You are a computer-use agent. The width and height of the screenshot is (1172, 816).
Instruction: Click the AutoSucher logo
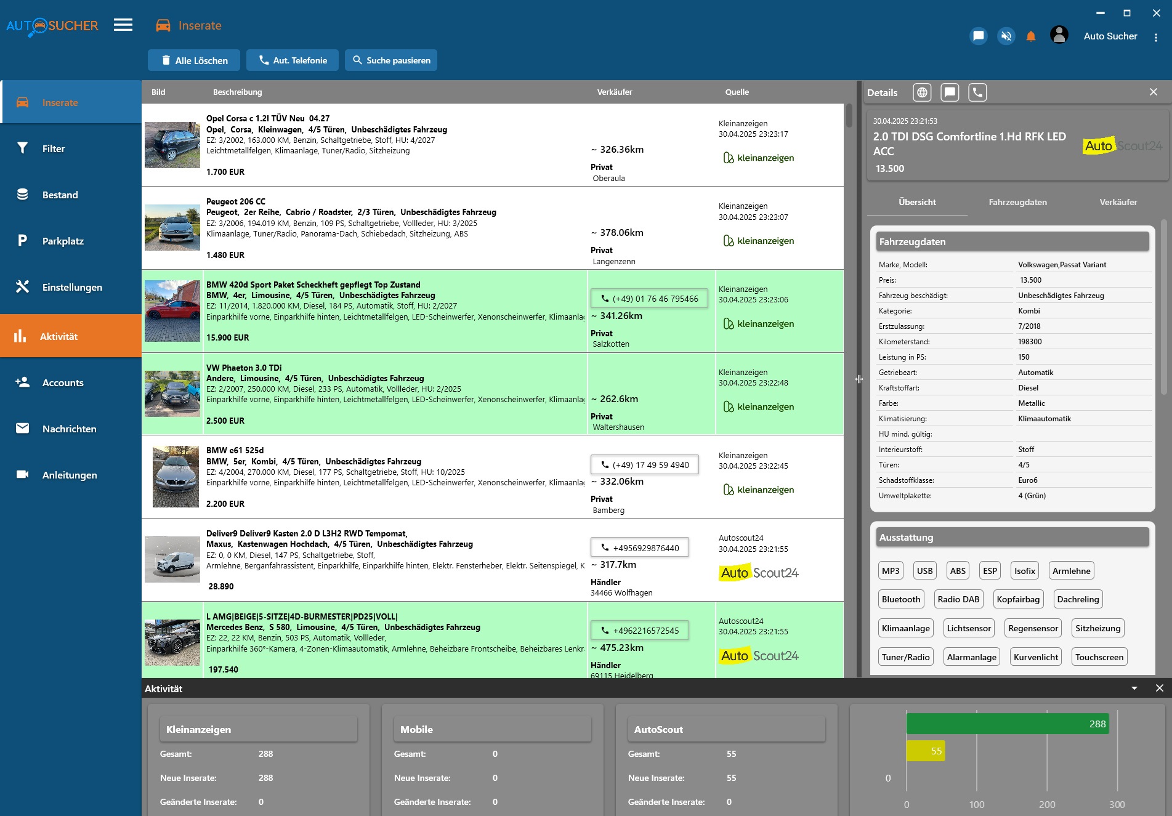pyautogui.click(x=52, y=26)
